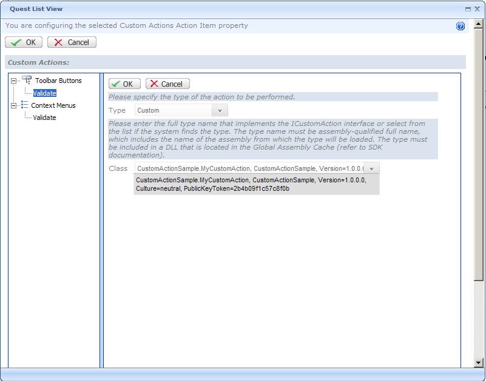Click inside the Class text field
This screenshot has width=486, height=381.
tap(249, 169)
